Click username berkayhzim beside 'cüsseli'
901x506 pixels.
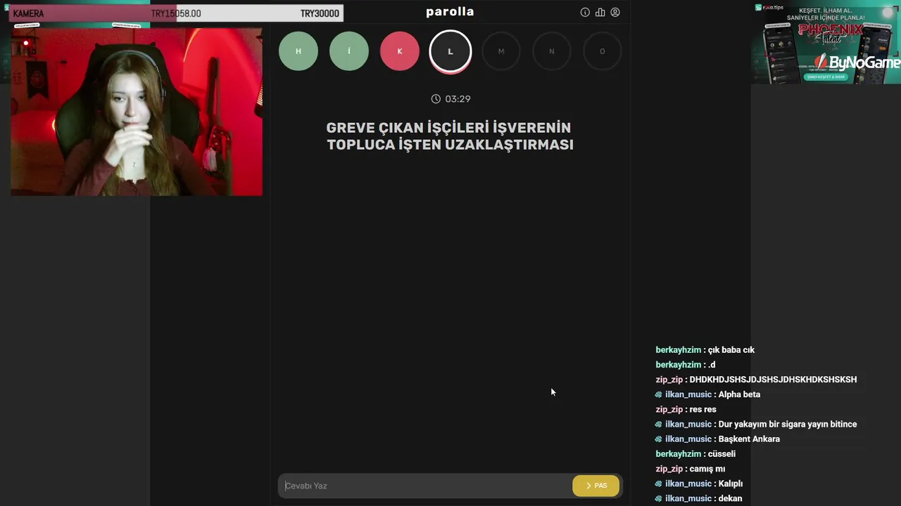(x=679, y=454)
